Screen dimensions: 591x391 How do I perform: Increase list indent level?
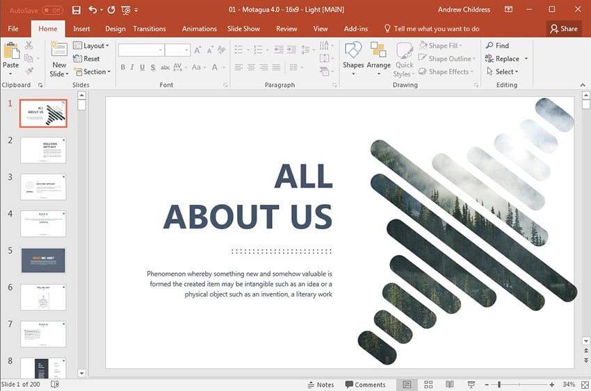pyautogui.click(x=291, y=49)
